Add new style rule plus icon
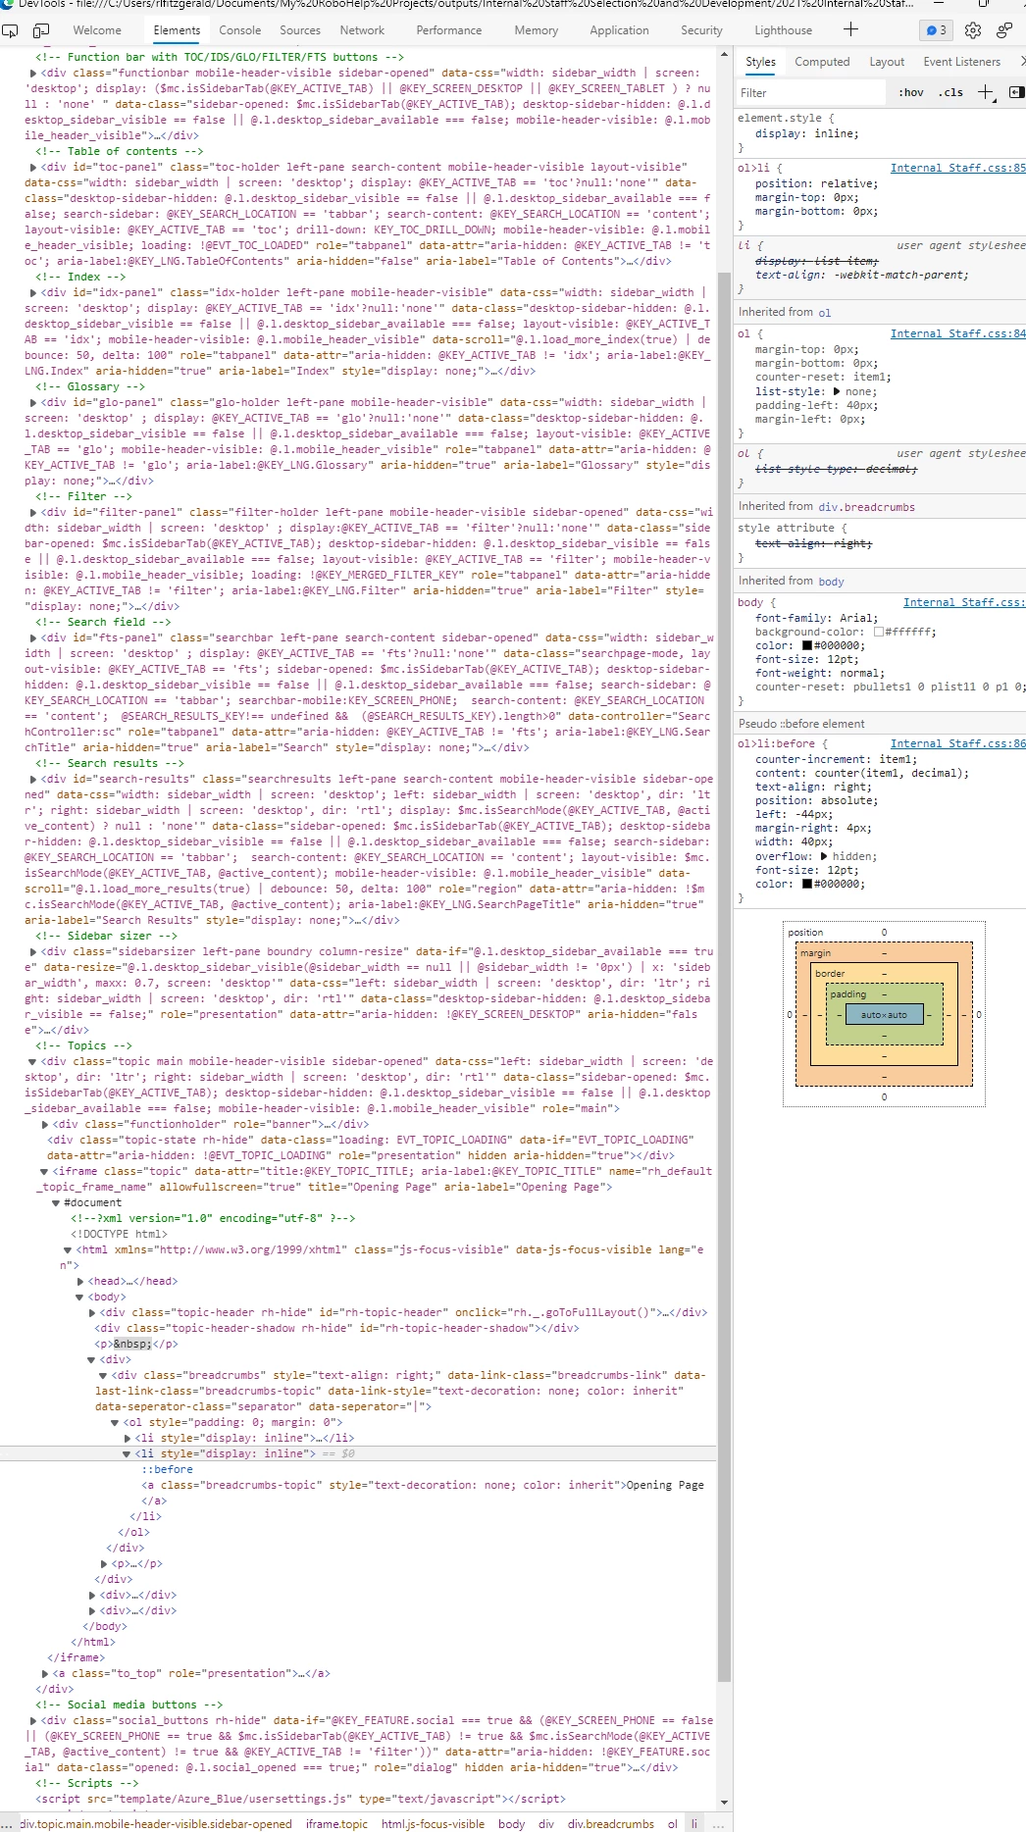1026x1832 pixels. click(x=986, y=92)
